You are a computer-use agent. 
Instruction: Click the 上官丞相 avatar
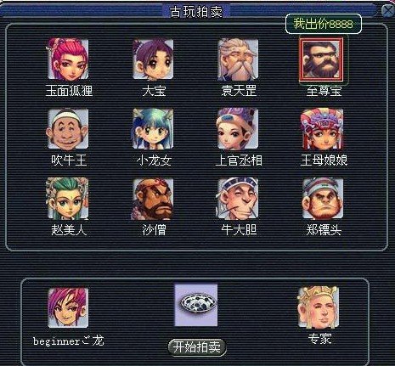[x=238, y=129]
